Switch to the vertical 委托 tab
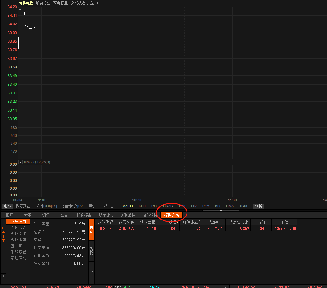This screenshot has width=327, height=288. coord(91,251)
